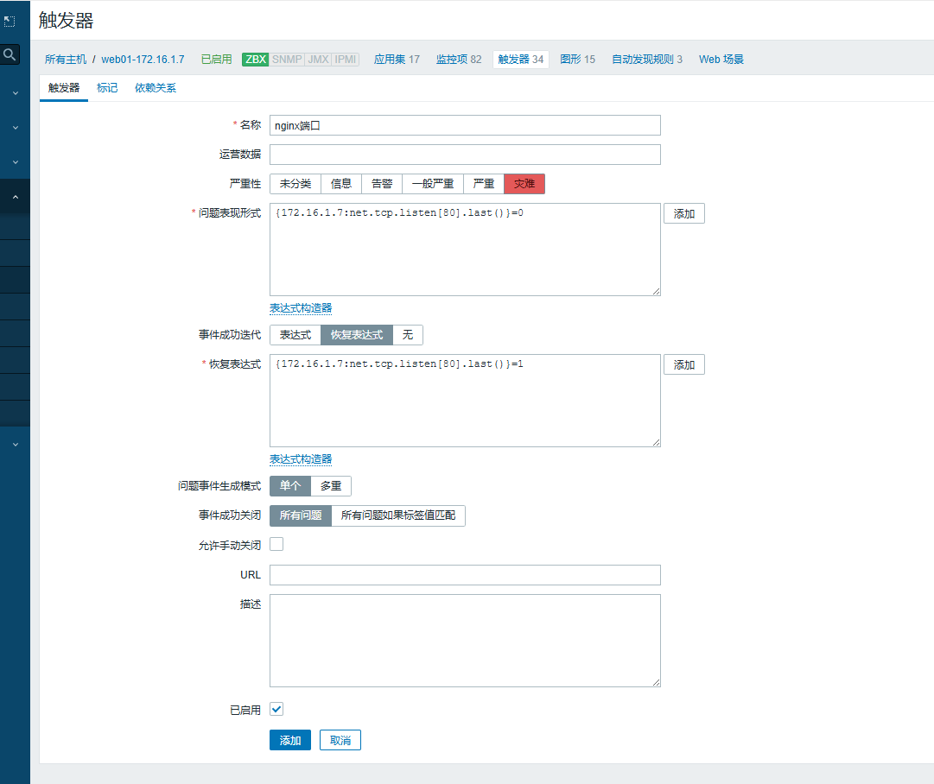
Task: Enable the 允许手动关闭 checkbox
Action: pyautogui.click(x=276, y=544)
